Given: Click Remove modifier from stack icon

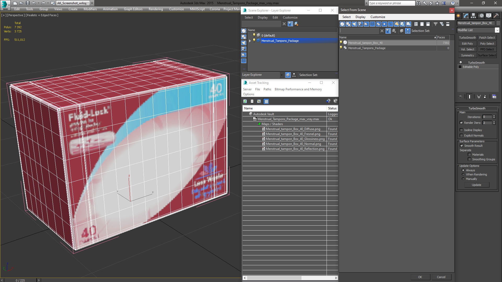Looking at the screenshot, I should point(485,97).
